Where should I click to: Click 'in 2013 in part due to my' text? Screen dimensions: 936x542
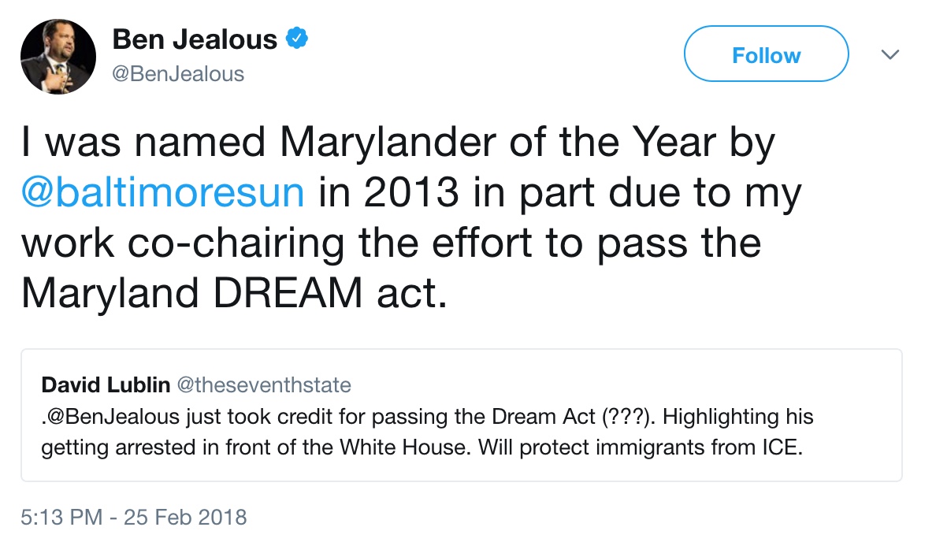[560, 193]
